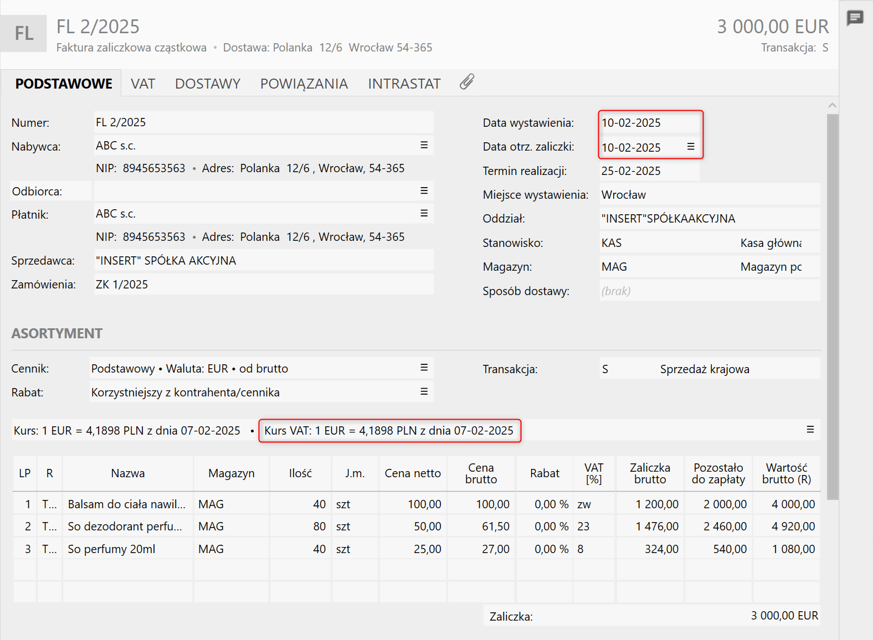Image resolution: width=873 pixels, height=640 pixels.
Task: Open the Płatnik field menu icon
Action: [424, 214]
